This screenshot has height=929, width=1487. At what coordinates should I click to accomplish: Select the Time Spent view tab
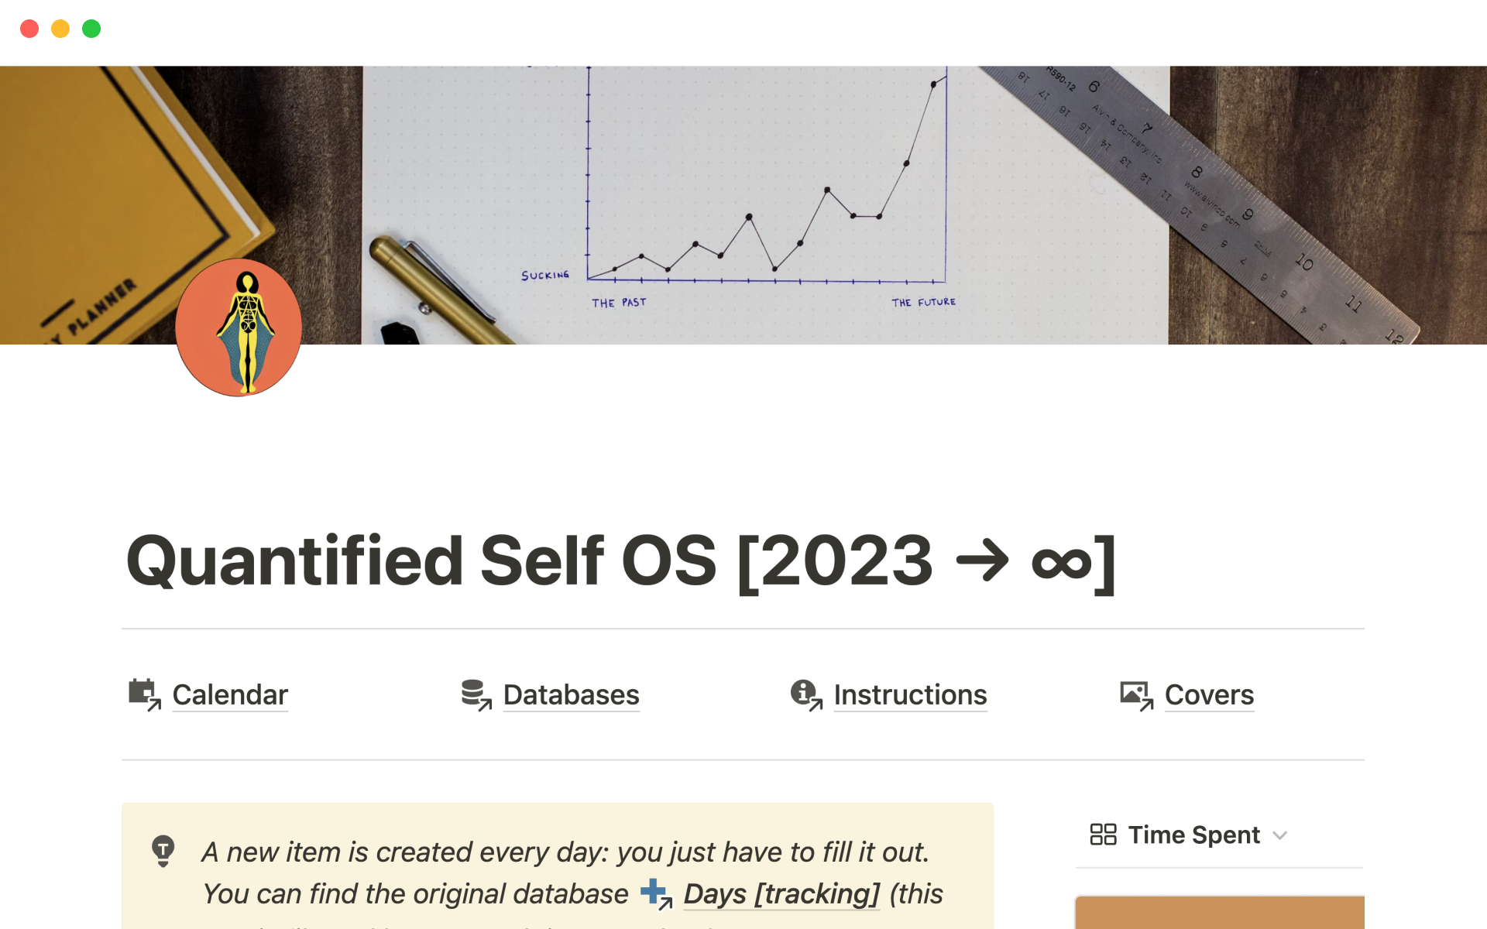[1193, 835]
